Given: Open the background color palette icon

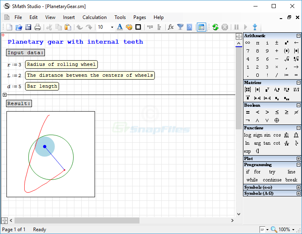Looking at the screenshot, I should click(x=129, y=27).
